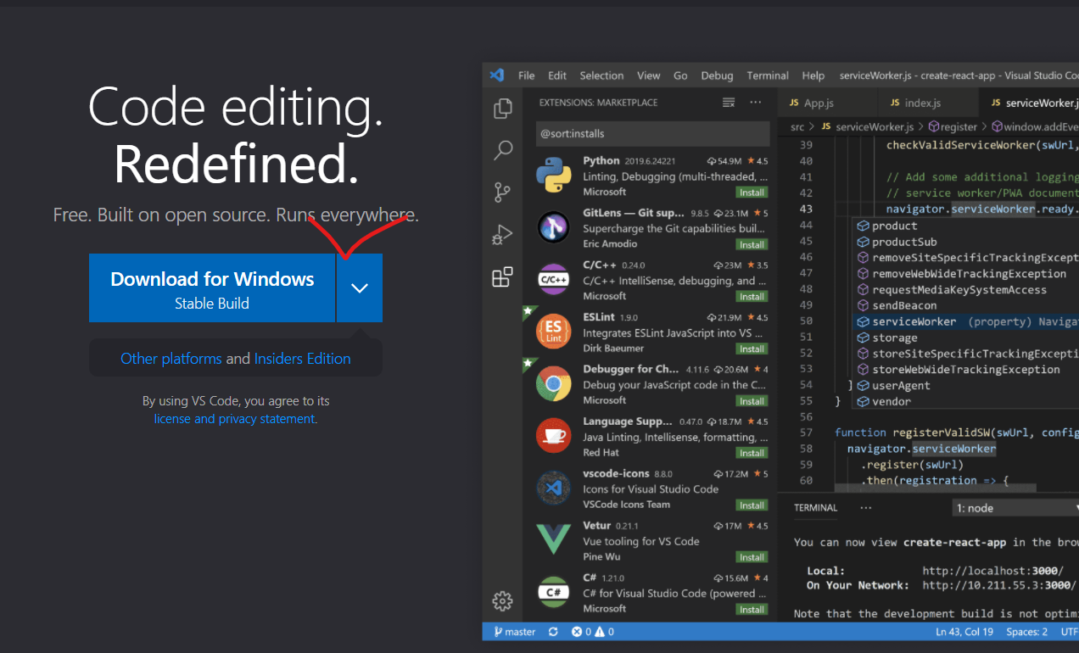The width and height of the screenshot is (1079, 653).
Task: Open the Insiders Edition link
Action: [303, 359]
